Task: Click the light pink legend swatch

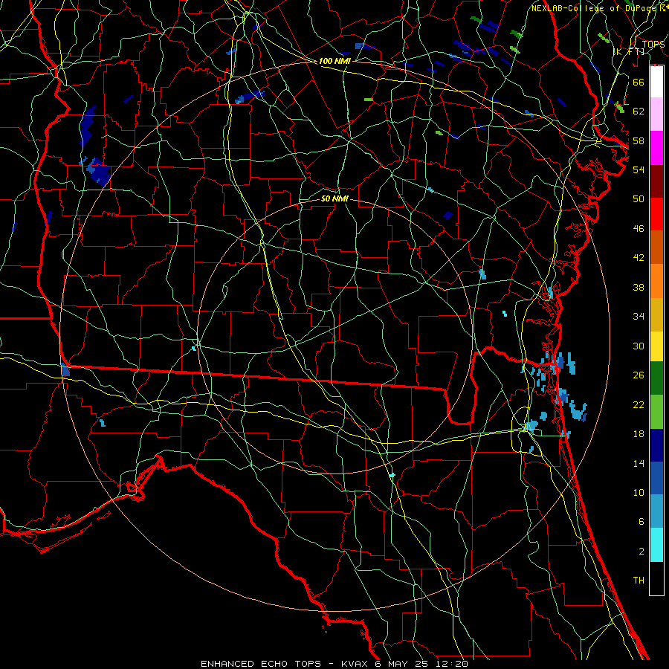Action: pos(656,114)
